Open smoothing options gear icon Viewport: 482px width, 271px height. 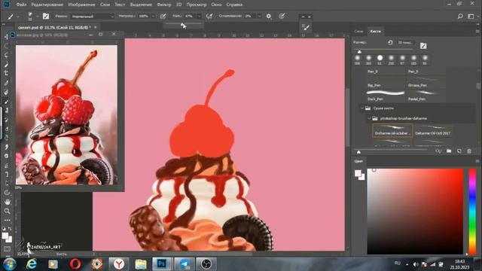[269, 17]
